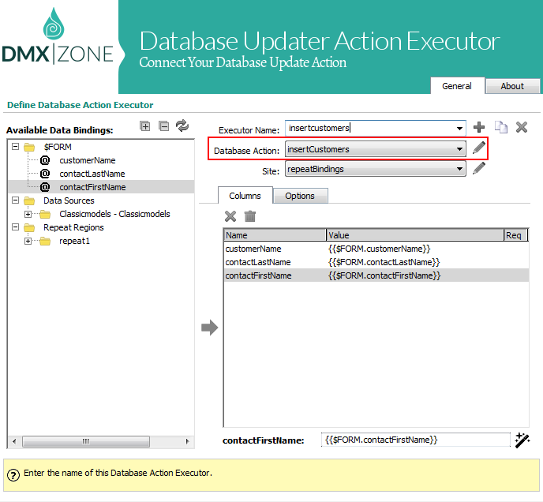543x502 pixels.
Task: Switch to the General tab
Action: pos(457,86)
